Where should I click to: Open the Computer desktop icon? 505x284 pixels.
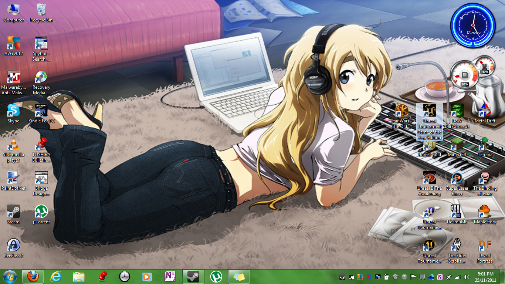tap(14, 13)
